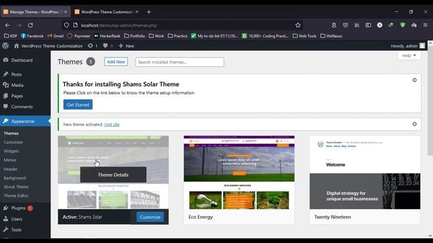Click the WordPress logo in admin bar
This screenshot has width=433, height=243.
coord(5,46)
